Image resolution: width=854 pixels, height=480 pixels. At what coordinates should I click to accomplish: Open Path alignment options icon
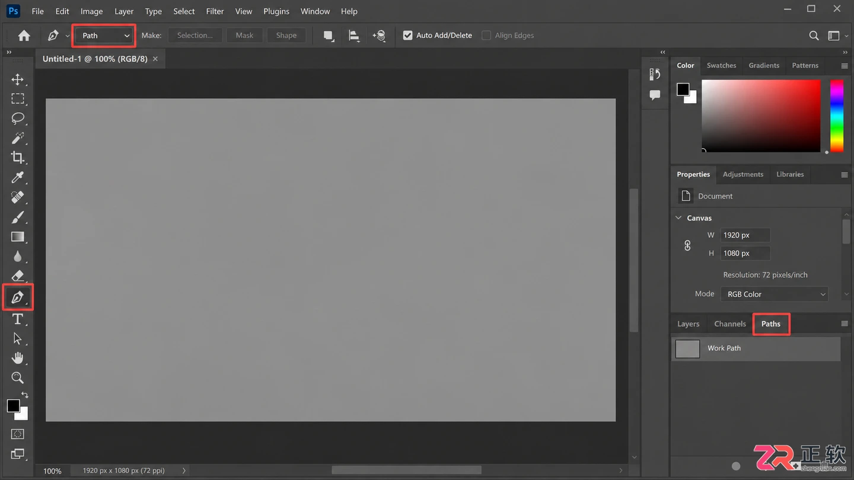tap(354, 36)
